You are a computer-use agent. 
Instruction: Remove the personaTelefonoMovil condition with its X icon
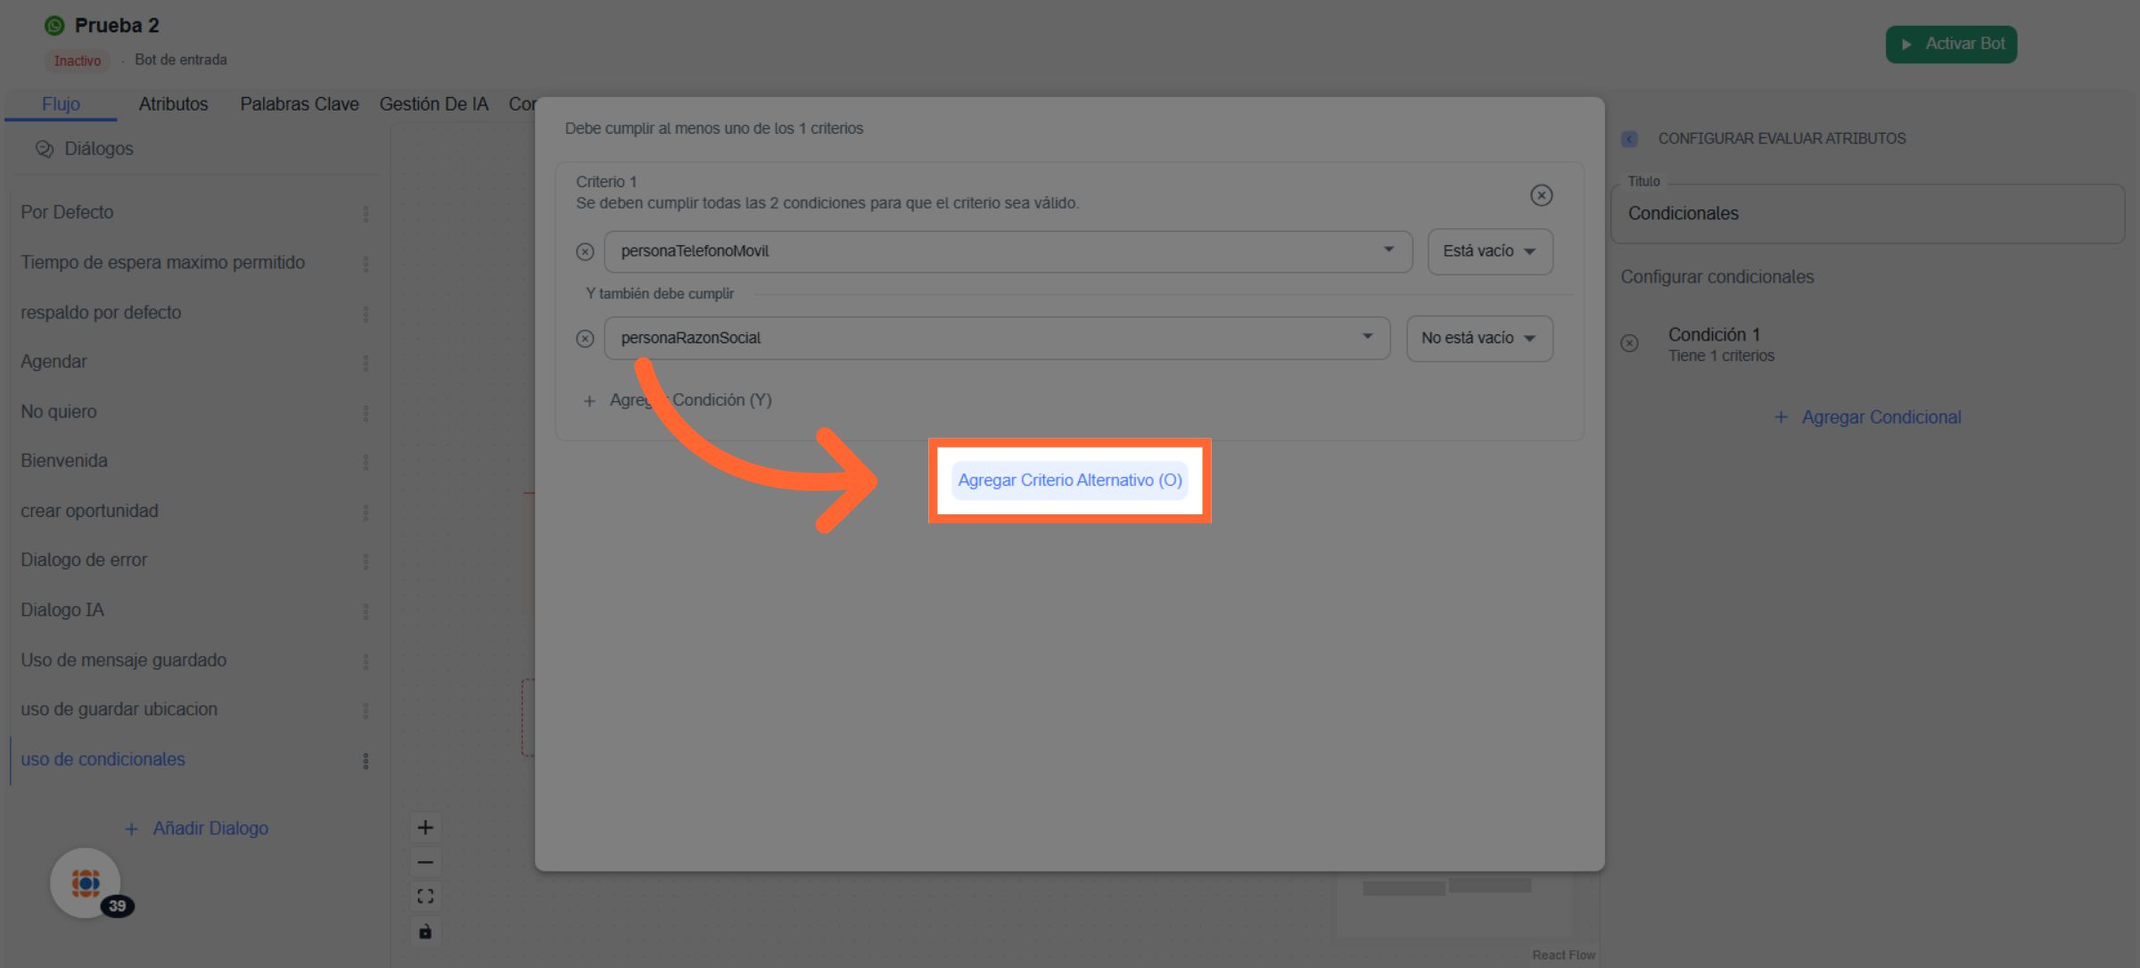[x=585, y=252]
